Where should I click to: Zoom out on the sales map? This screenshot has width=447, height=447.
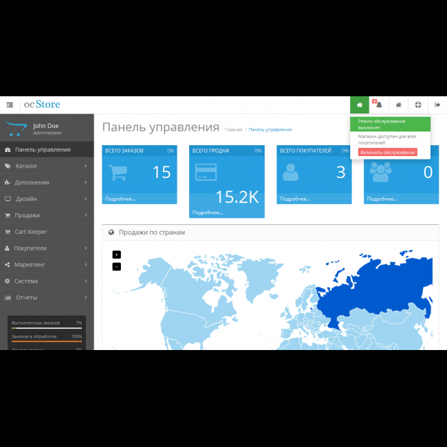click(116, 266)
